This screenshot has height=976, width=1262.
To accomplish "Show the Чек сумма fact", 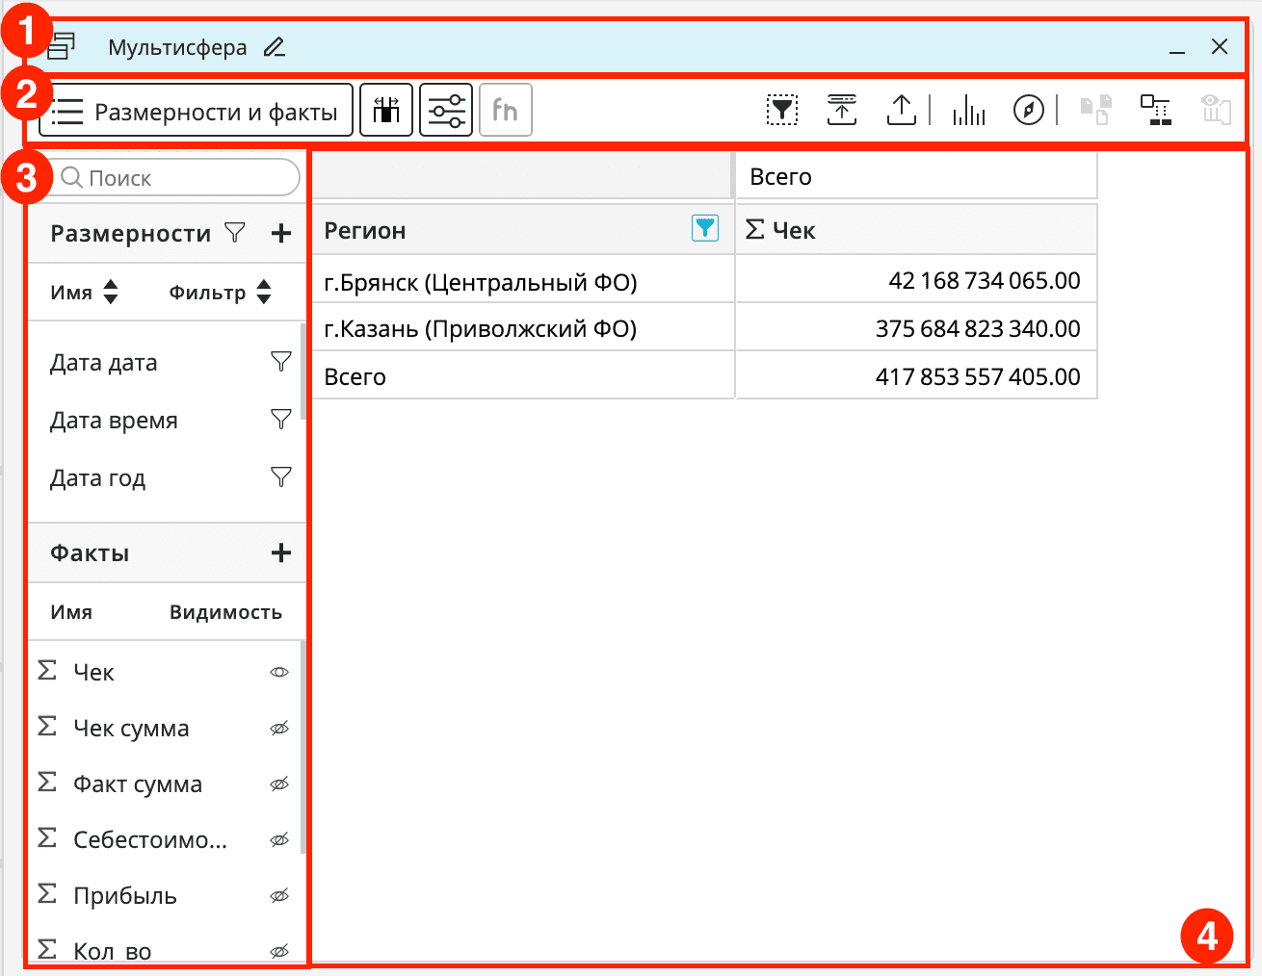I will click(x=279, y=729).
